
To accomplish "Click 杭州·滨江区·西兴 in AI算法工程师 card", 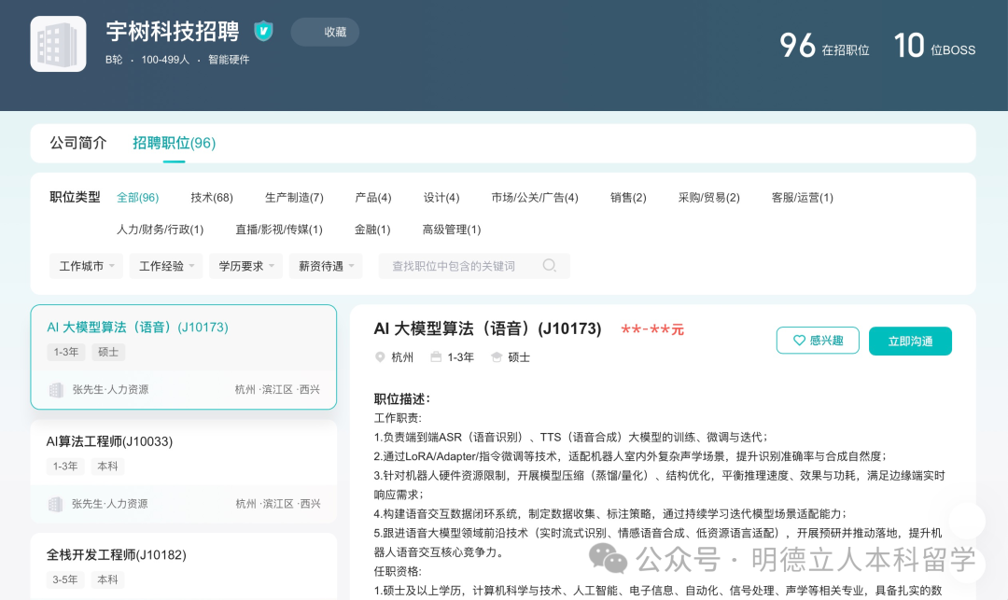I will [x=278, y=504].
